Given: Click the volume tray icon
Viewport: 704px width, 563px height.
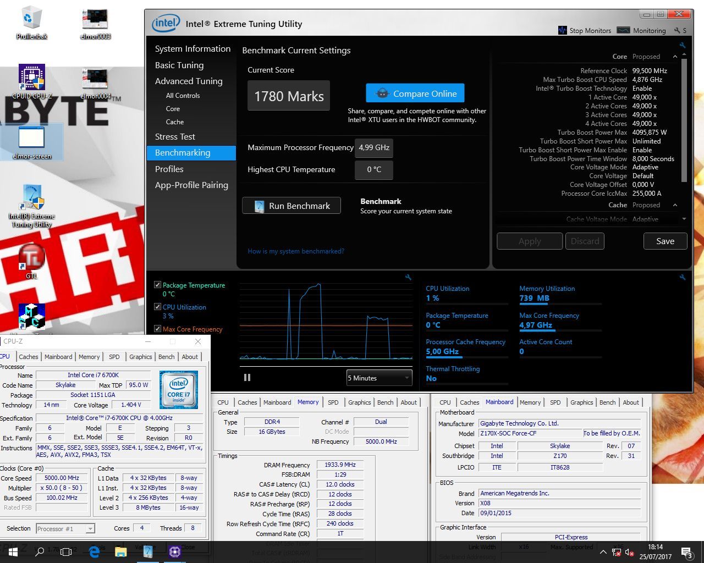Looking at the screenshot, I should click(630, 552).
